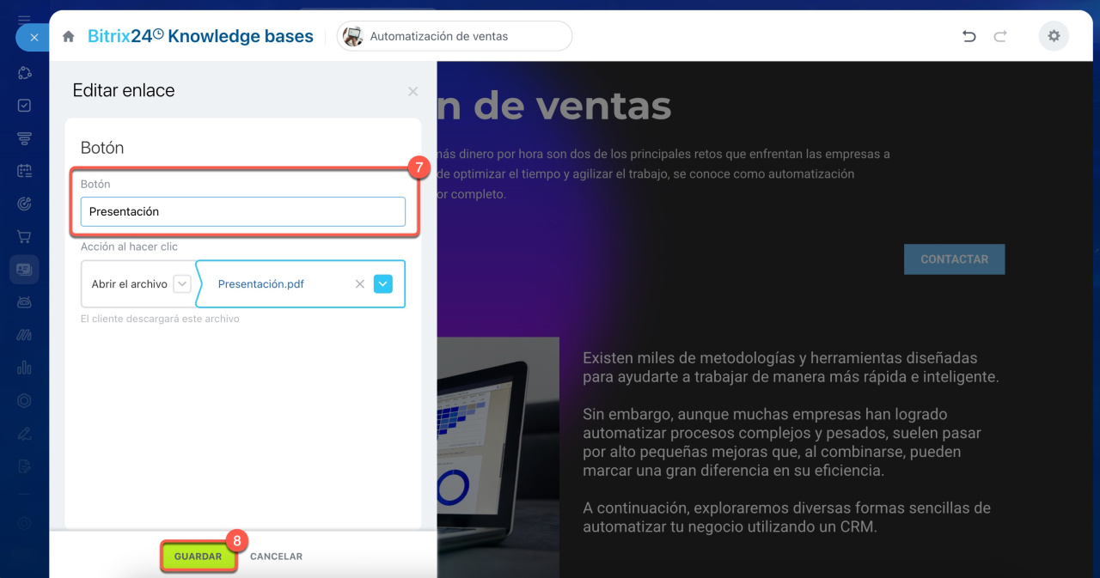Image resolution: width=1100 pixels, height=578 pixels.
Task: Click the green GUARDAR button
Action: (199, 557)
